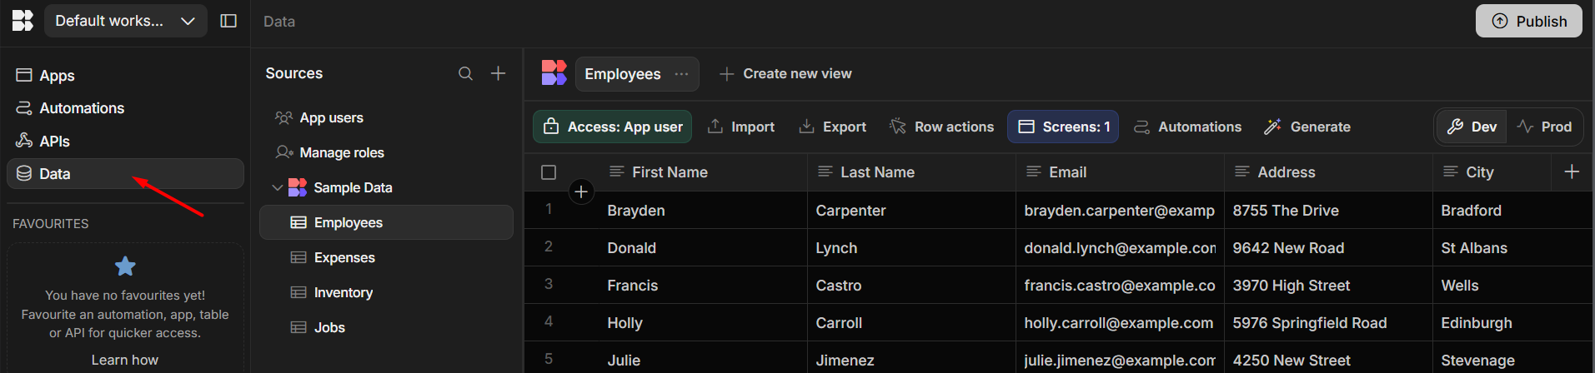
Task: Select the Jimenez last name cell
Action: coord(911,360)
